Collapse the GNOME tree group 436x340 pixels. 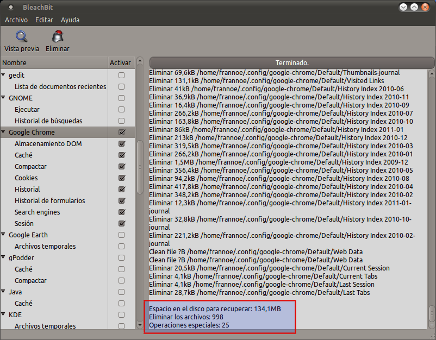coord(4,98)
